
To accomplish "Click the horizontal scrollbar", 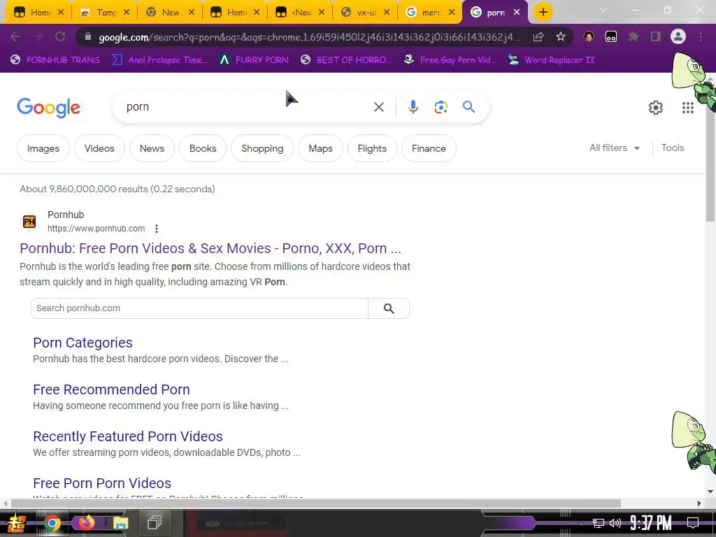I will click(315, 503).
